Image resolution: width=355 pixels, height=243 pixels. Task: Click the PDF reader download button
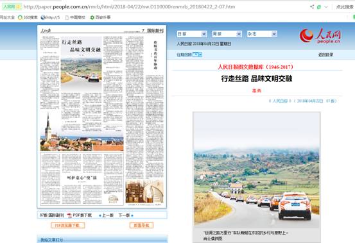[67, 225]
